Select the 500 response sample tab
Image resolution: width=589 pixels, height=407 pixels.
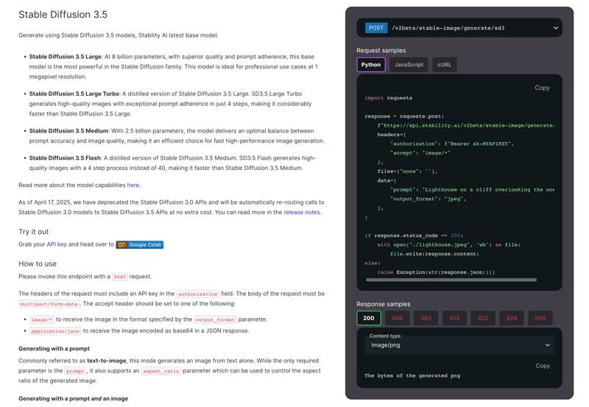[540, 318]
